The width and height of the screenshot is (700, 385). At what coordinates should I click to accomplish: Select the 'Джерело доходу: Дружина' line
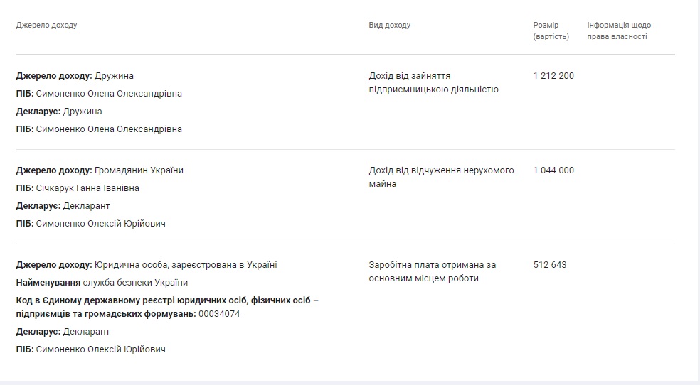tap(75, 76)
